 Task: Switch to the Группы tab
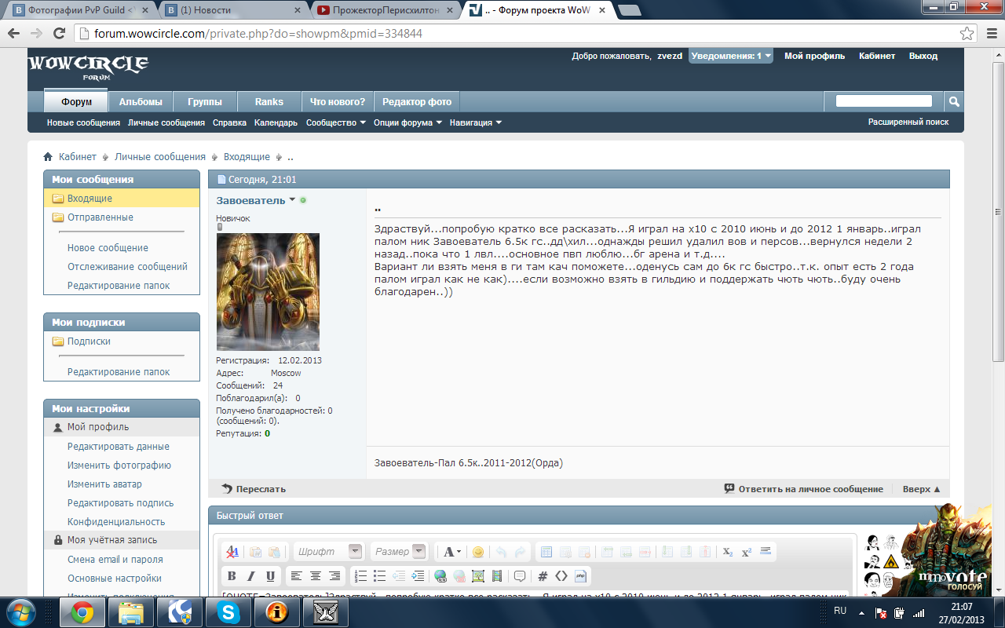coord(204,102)
